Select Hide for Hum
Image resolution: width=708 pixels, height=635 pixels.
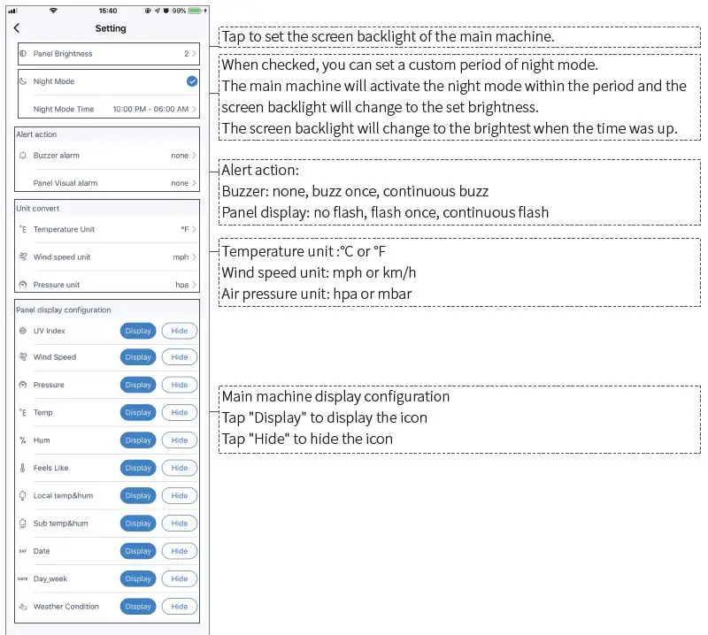(x=180, y=440)
